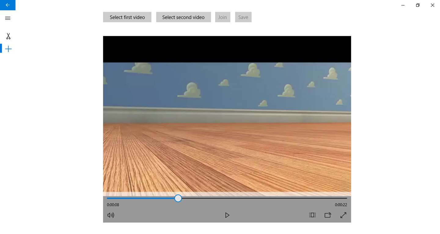Restore down the application window
This screenshot has width=440, height=234.
(418, 5)
